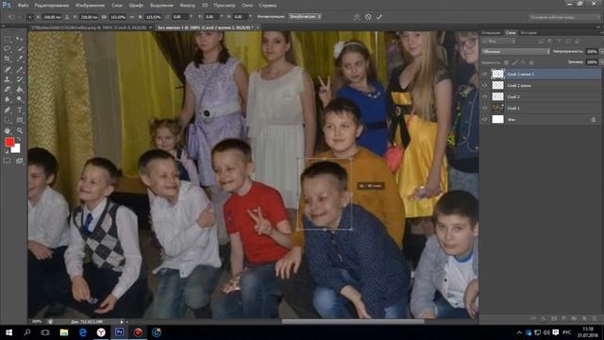Screen dimensions: 604x340
Task: Select the Hand tool
Action: (8, 130)
